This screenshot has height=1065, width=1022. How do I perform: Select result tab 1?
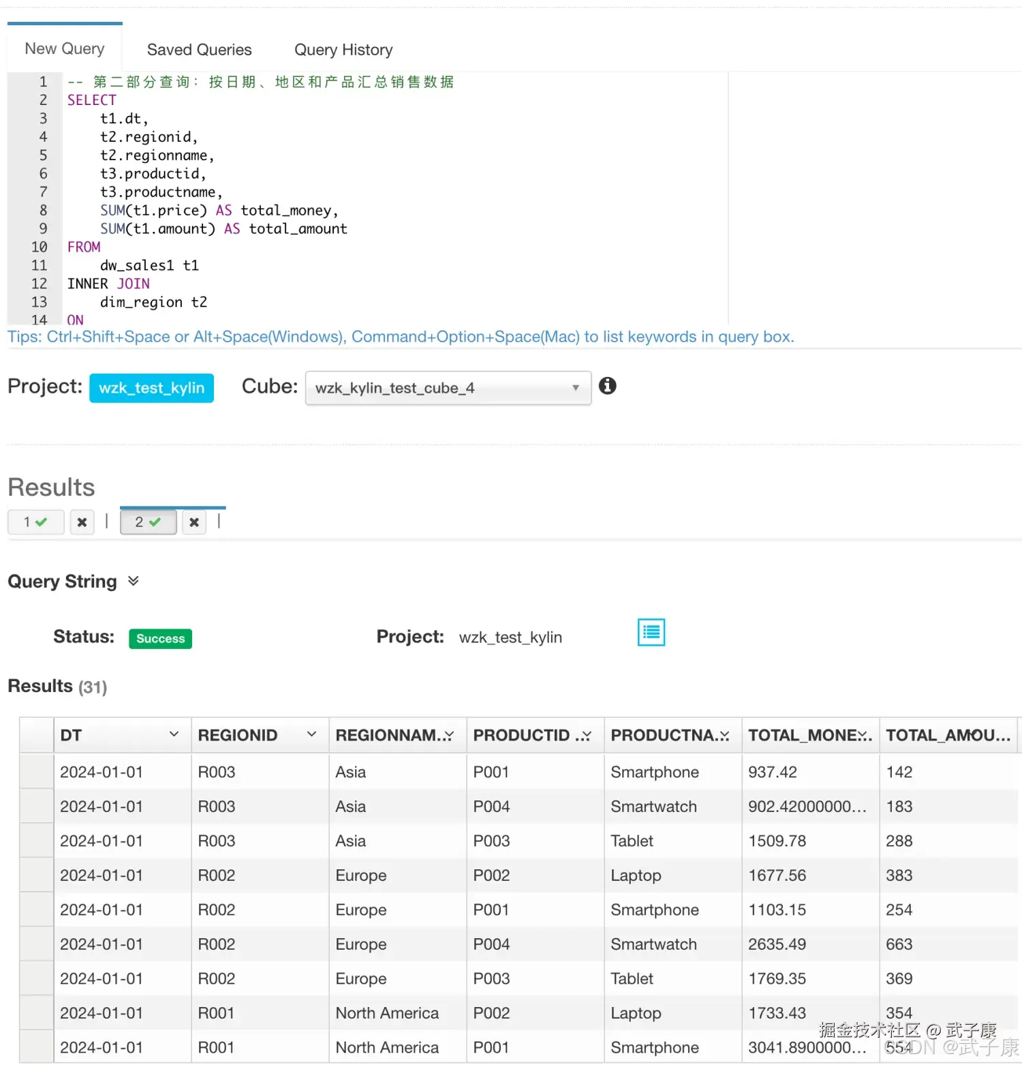(x=35, y=522)
